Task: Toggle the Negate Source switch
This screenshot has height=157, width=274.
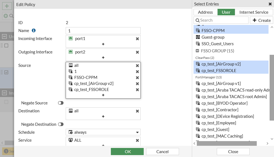Action: coord(60,103)
